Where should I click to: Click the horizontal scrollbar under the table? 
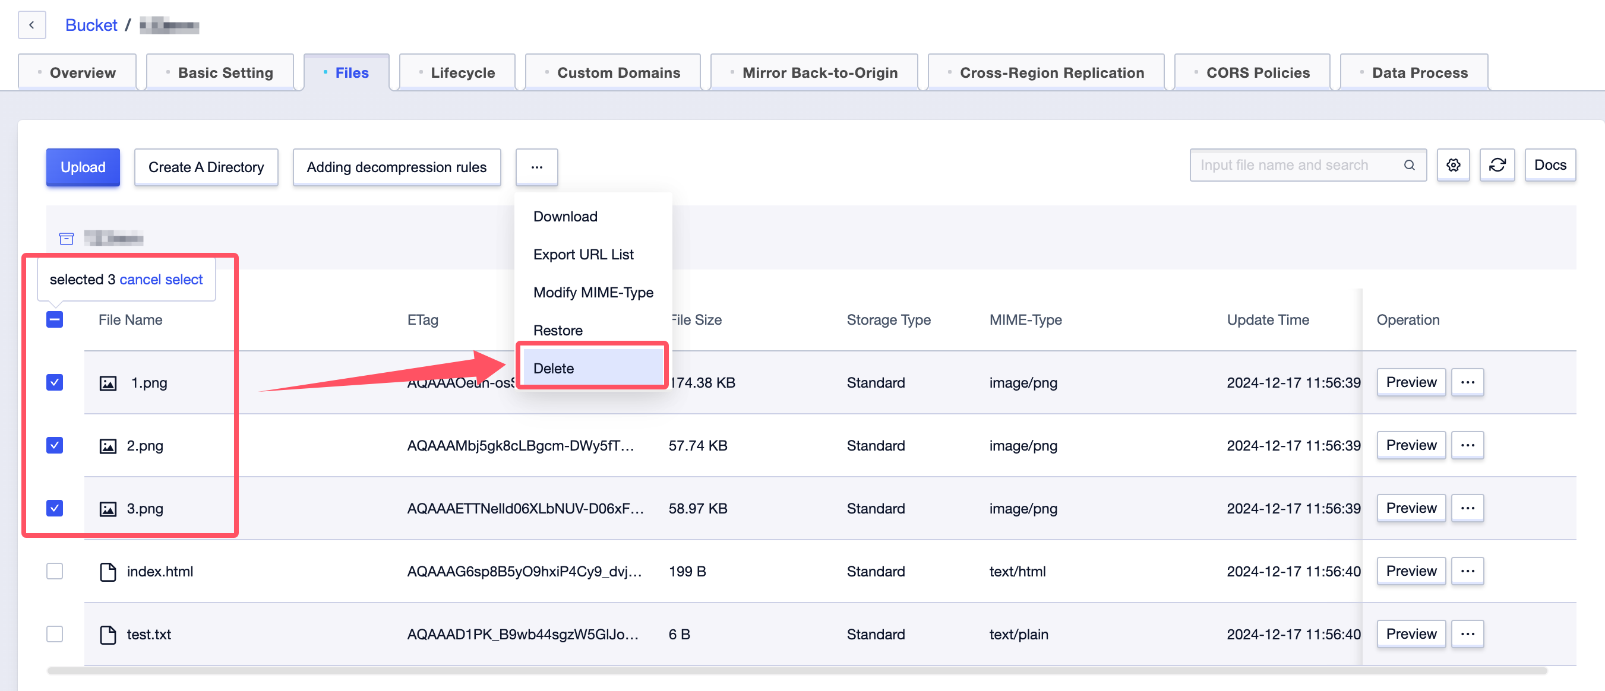(797, 670)
